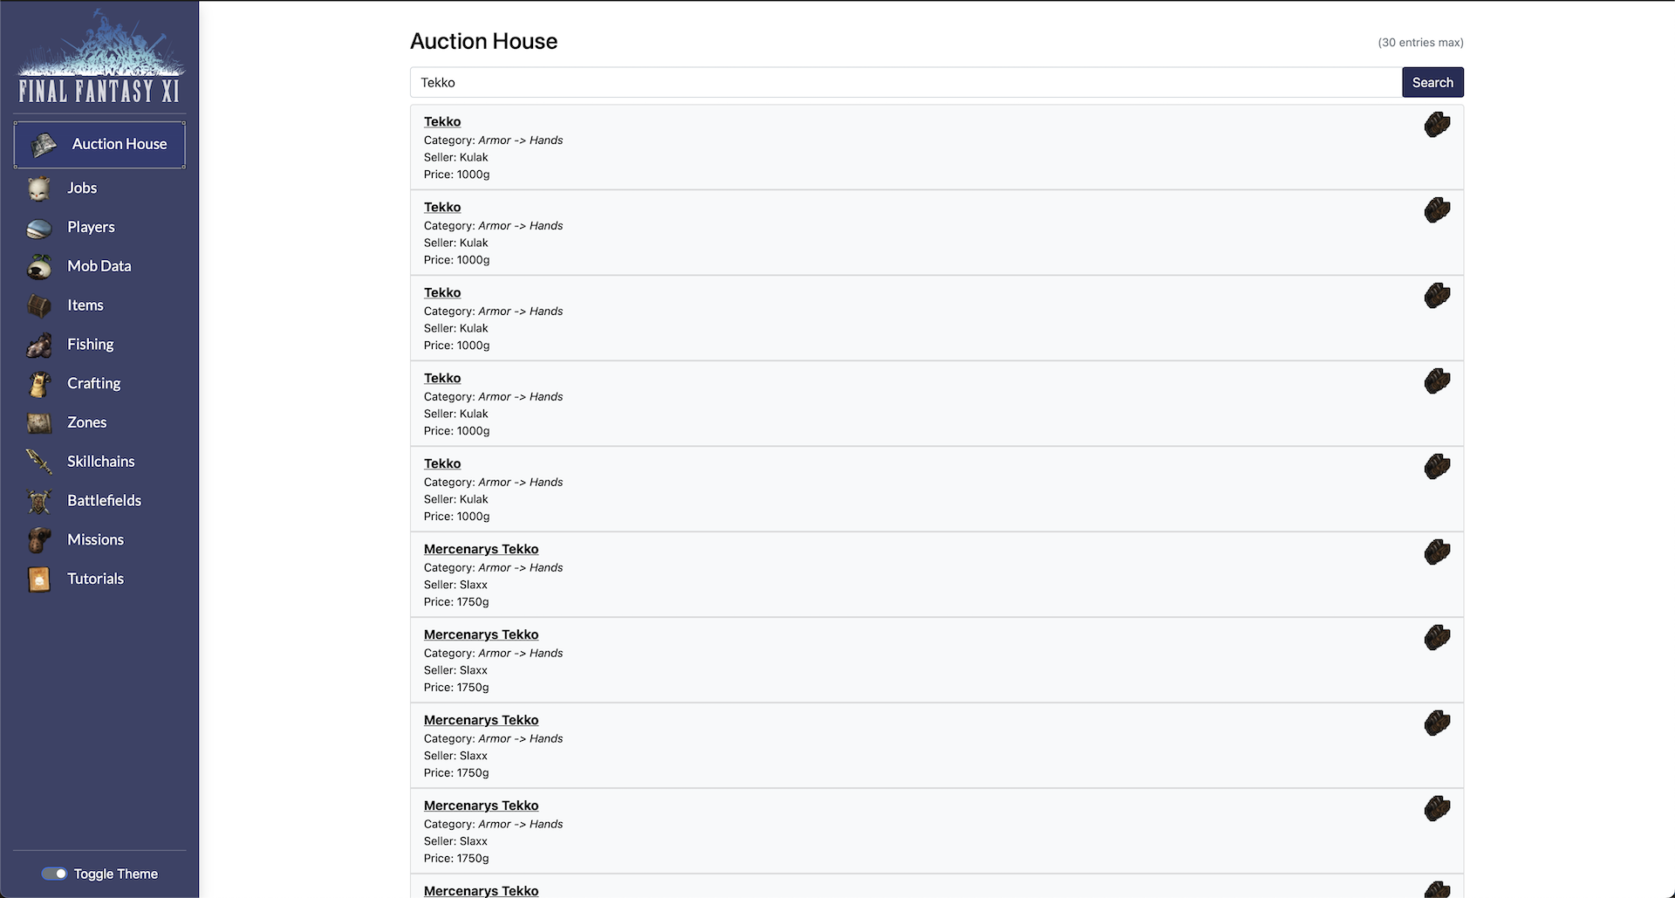Open the first Tekko item link
This screenshot has height=898, width=1675.
(442, 122)
